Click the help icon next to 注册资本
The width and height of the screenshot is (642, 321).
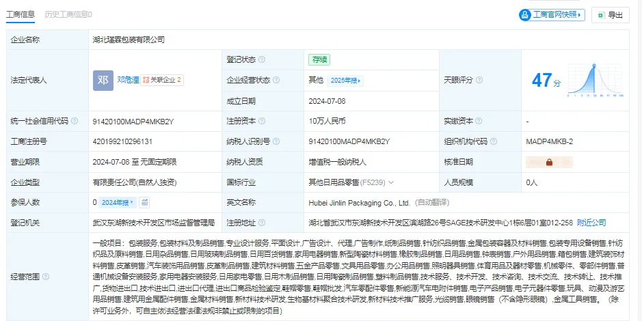[262, 121]
